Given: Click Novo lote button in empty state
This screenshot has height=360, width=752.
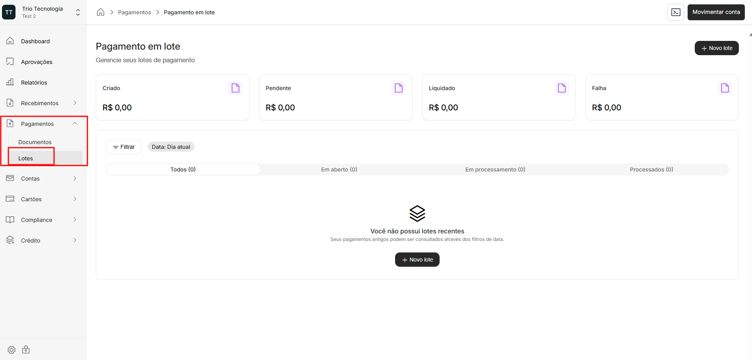Looking at the screenshot, I should click(417, 260).
